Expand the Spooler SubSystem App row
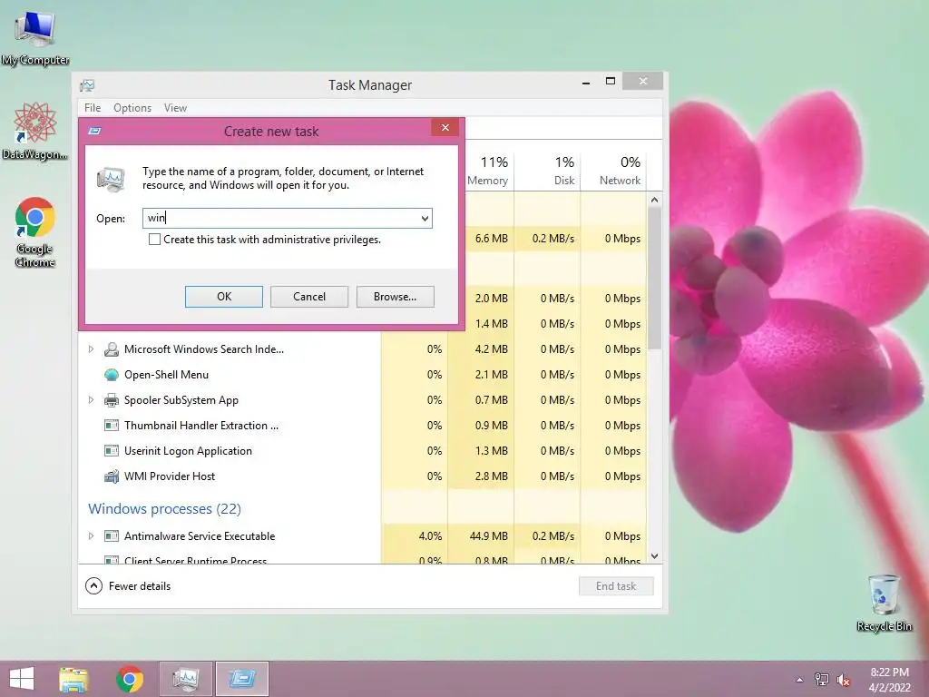The image size is (929, 697). [x=92, y=400]
